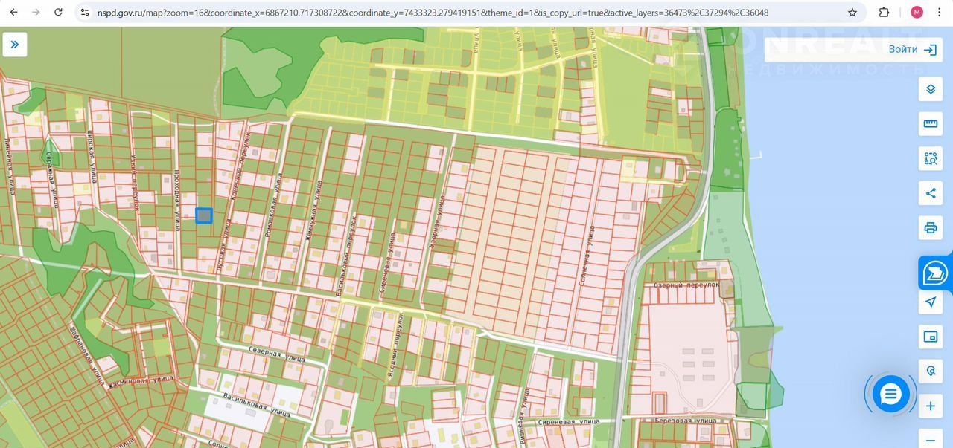Open the chat support bubble

(x=890, y=394)
